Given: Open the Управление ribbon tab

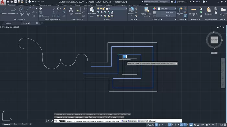Looking at the screenshot, I should click(x=66, y=5).
